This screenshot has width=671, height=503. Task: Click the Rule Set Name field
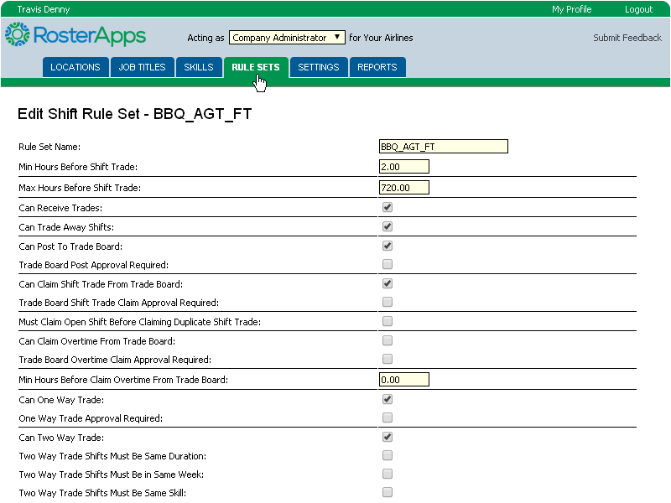tap(444, 147)
